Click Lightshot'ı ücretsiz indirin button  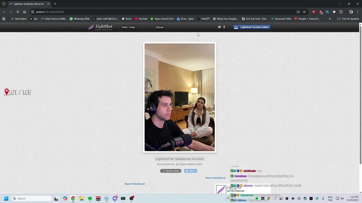[x=252, y=27]
